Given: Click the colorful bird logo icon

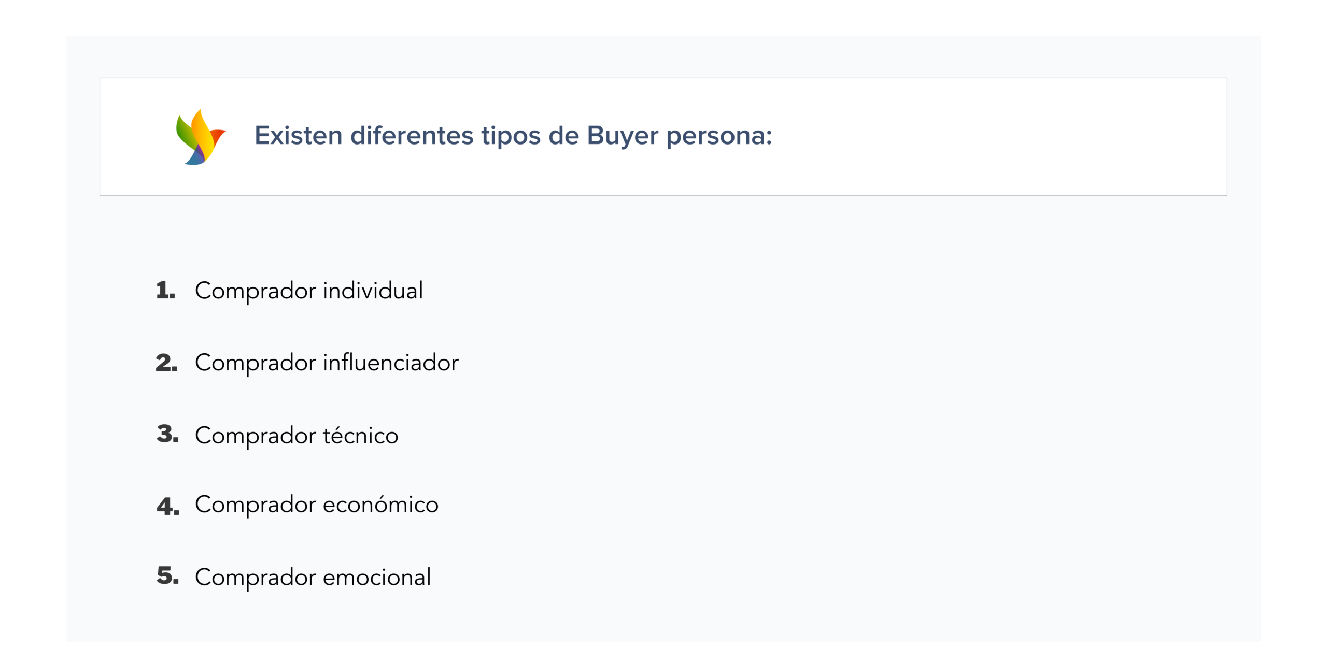Looking at the screenshot, I should tap(200, 137).
